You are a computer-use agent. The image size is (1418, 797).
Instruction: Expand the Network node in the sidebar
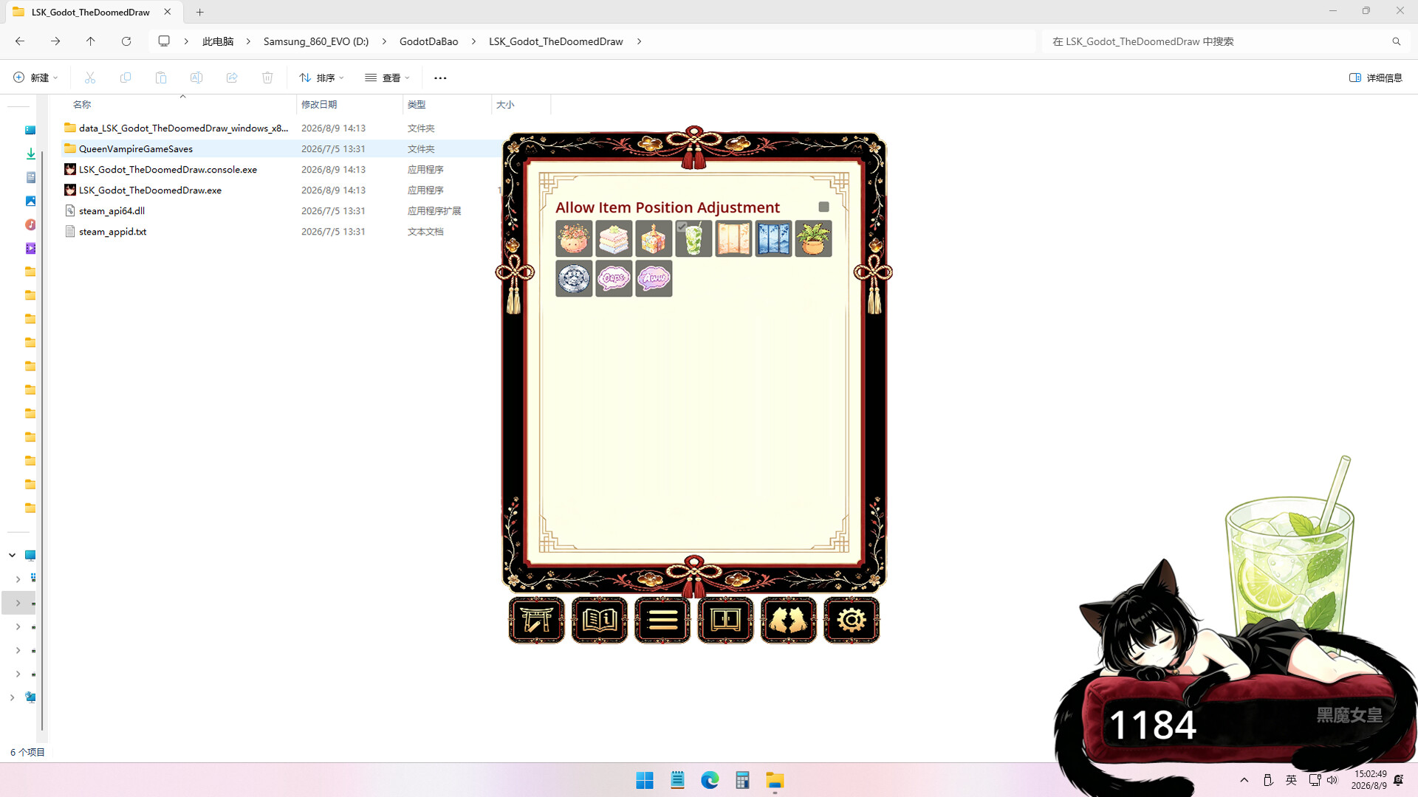[12, 697]
